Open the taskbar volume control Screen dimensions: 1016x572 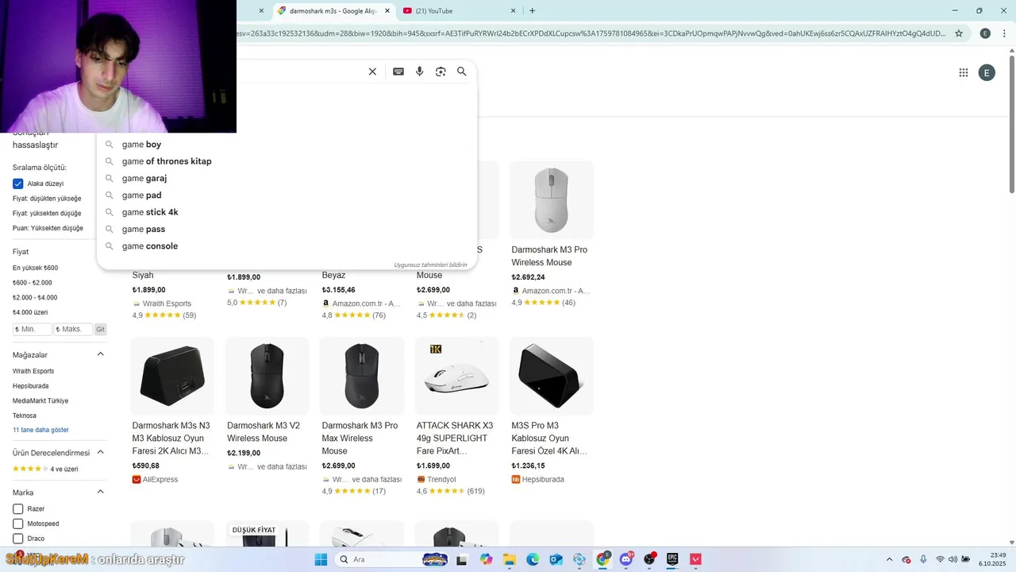[x=952, y=559]
